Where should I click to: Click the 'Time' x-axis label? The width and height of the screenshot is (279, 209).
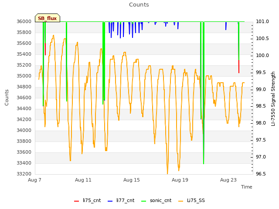(246, 187)
